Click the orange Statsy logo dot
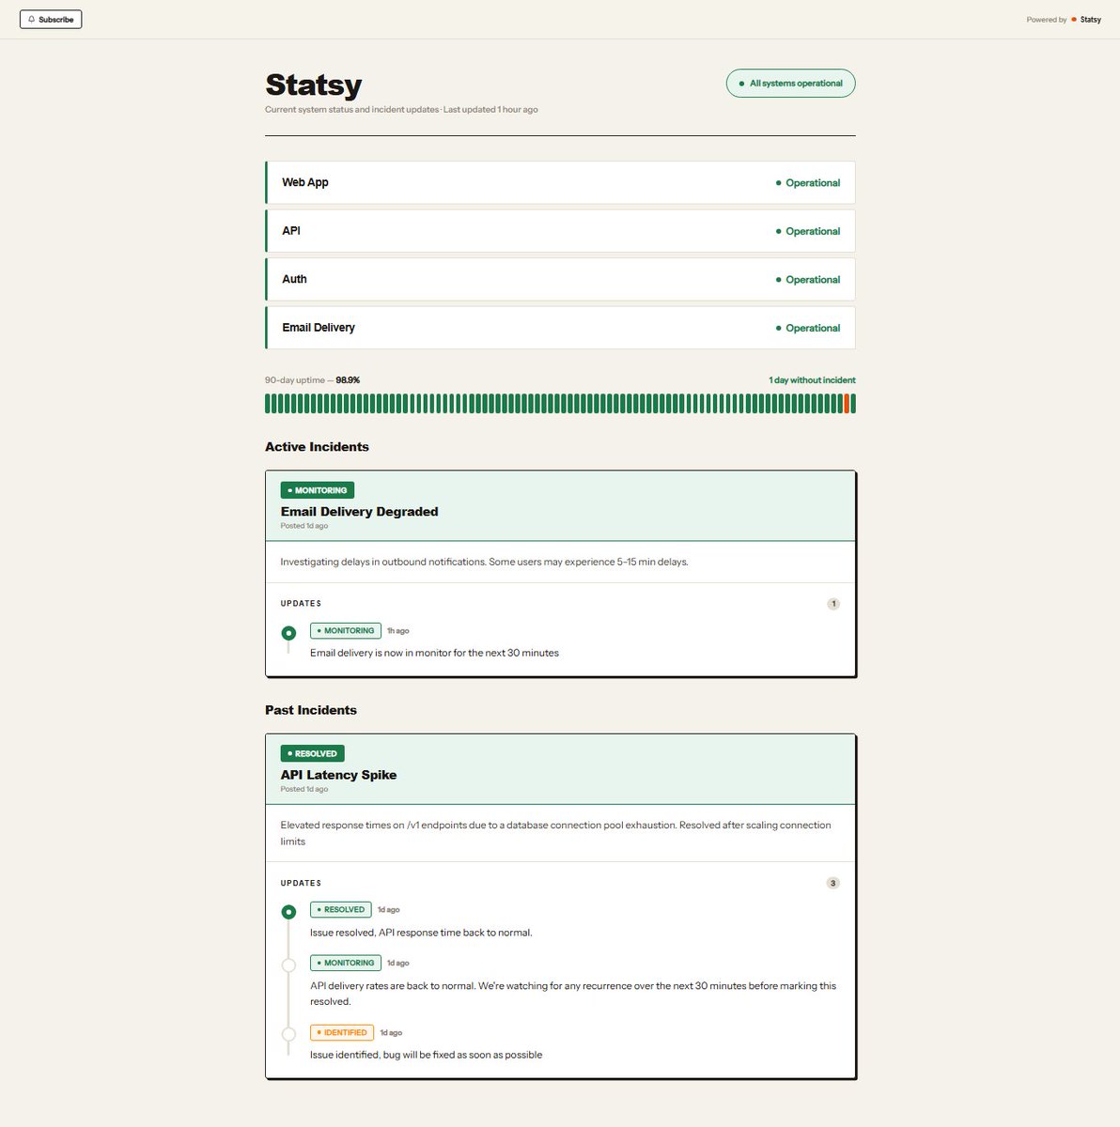 click(x=1074, y=20)
